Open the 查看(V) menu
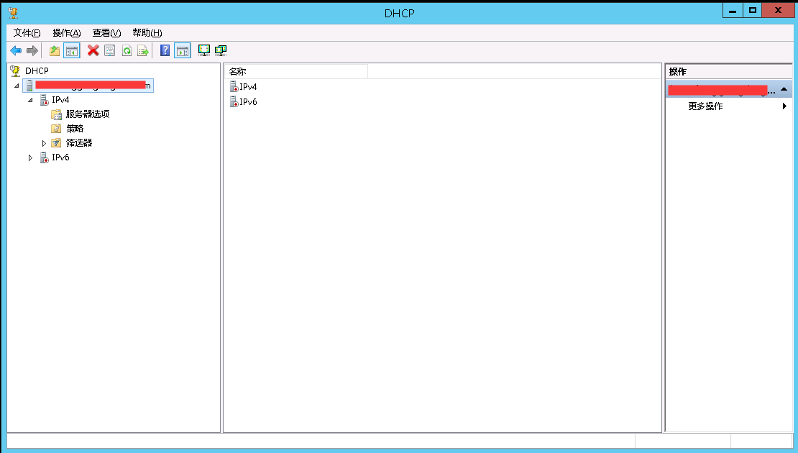Screen dimensions: 798x453 tap(106, 32)
